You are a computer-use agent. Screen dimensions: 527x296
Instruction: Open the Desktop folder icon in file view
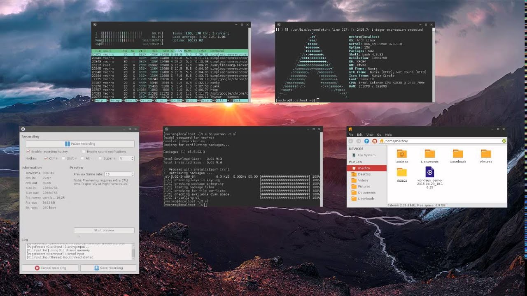(x=402, y=154)
